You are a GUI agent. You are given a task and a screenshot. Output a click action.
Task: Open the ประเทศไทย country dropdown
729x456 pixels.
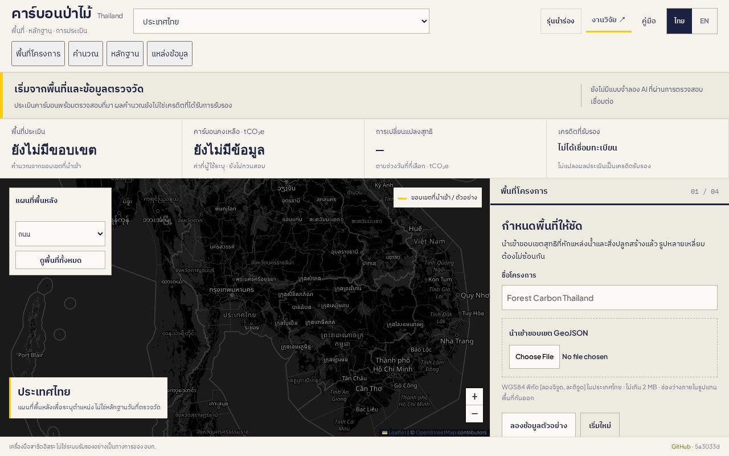281,21
